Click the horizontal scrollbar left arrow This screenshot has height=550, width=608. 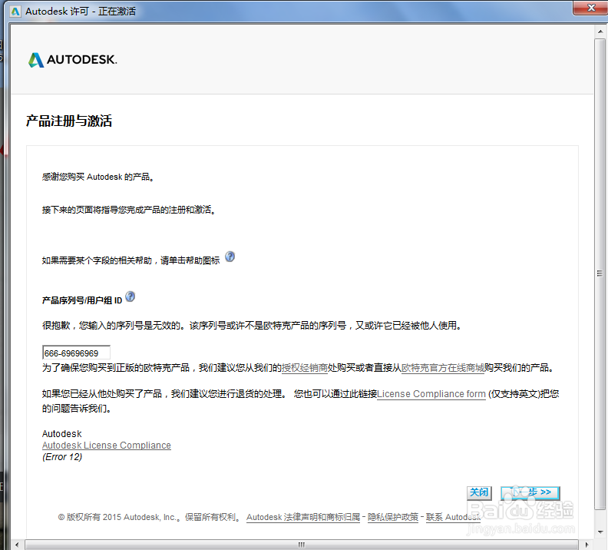17,545
